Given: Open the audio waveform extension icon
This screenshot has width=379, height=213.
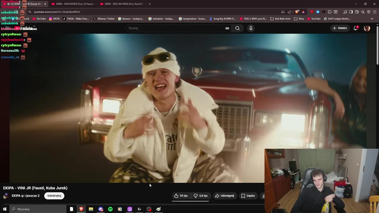Looking at the screenshot, I should pyautogui.click(x=324, y=12).
